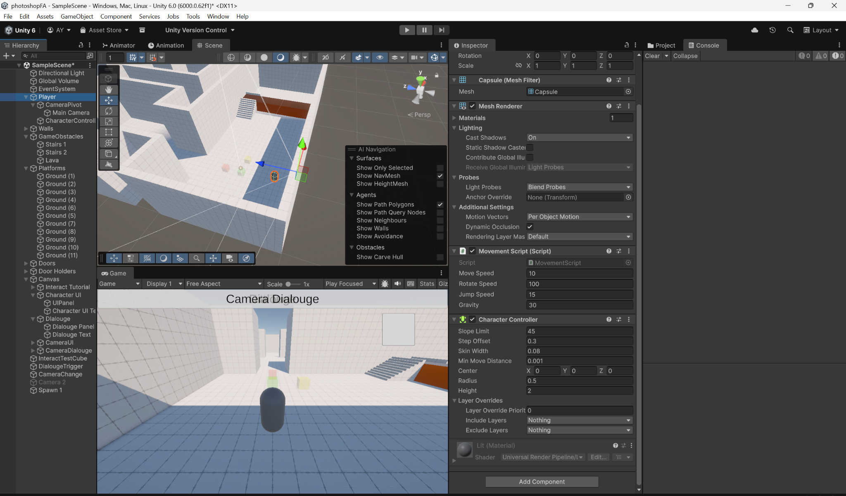Screen dimensions: 846x496
Task: Open Play Focused dropdown
Action: [x=351, y=283]
